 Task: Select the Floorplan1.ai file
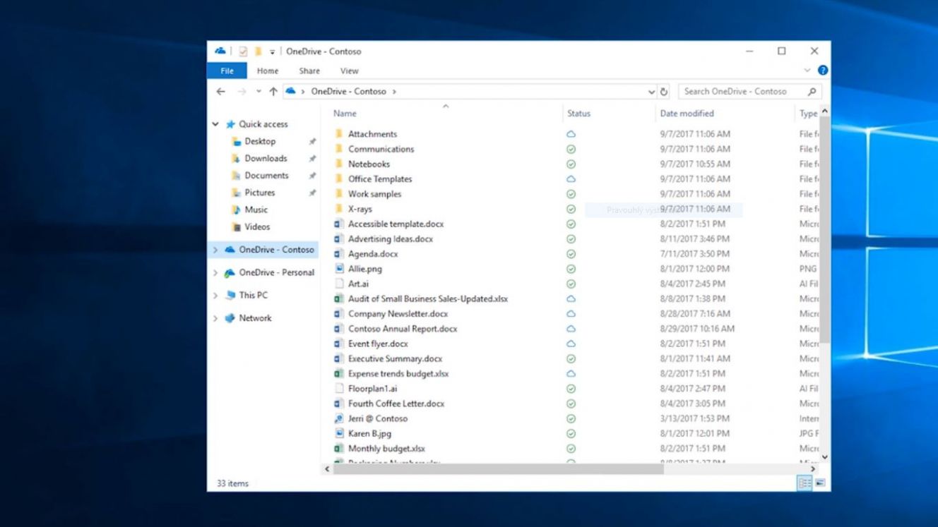point(372,389)
